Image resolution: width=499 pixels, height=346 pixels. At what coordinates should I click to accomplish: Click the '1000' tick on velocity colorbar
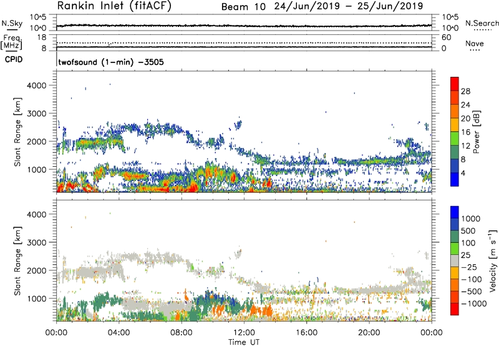click(471, 219)
